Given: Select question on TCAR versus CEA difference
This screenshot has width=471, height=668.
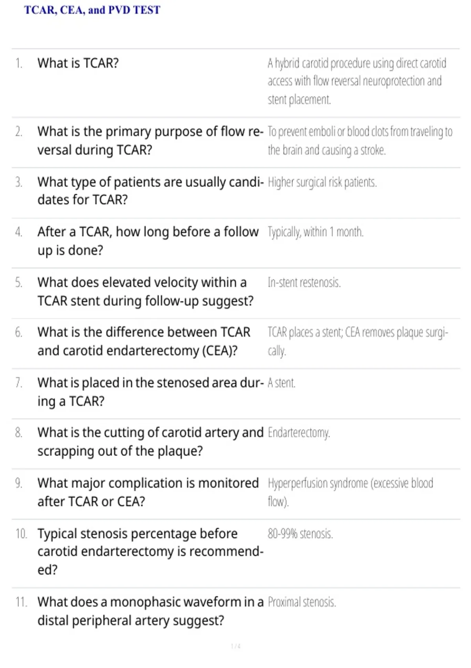Looking at the screenshot, I should [x=144, y=341].
